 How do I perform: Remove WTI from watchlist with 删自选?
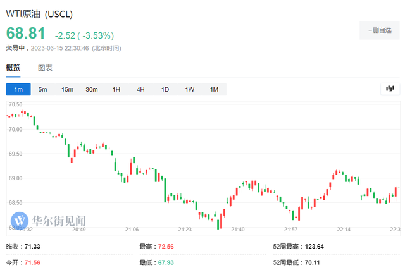[379, 30]
